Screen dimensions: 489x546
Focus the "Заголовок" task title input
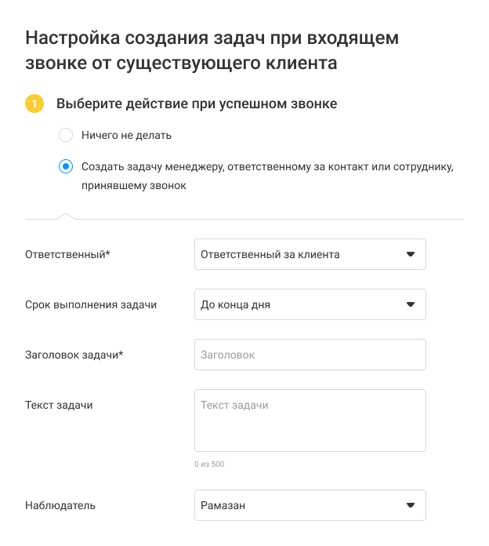[x=310, y=355]
